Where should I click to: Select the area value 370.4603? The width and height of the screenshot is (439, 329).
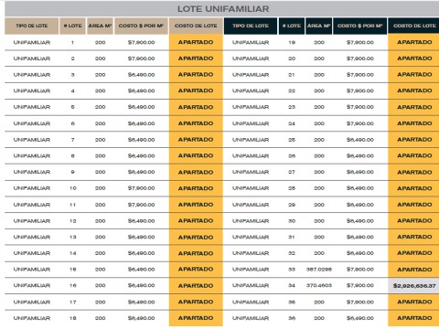319,286
